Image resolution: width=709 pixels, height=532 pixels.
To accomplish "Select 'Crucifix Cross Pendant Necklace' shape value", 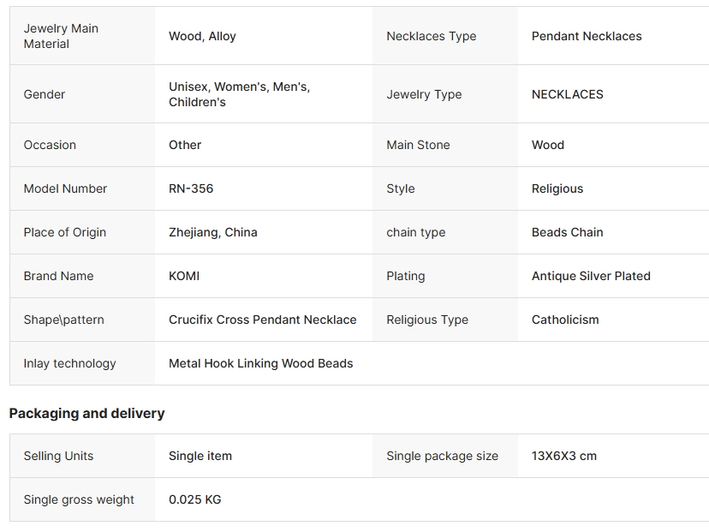I will coord(262,320).
